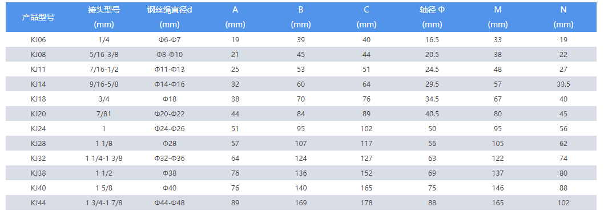Click the 7/81 connector type cell
604x211 pixels.
click(104, 114)
